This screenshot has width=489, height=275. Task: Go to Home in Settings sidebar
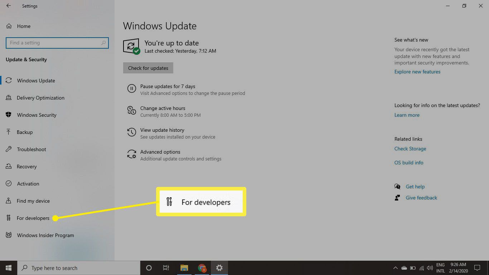[x=24, y=26]
